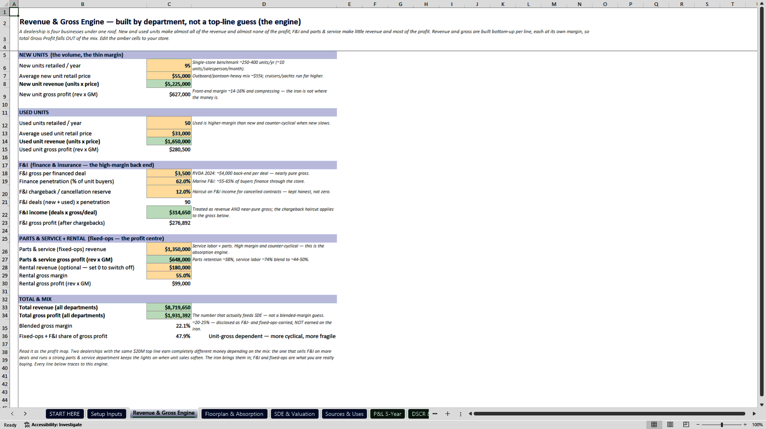Click the 100% zoom level
This screenshot has width=766, height=429.
(x=757, y=425)
